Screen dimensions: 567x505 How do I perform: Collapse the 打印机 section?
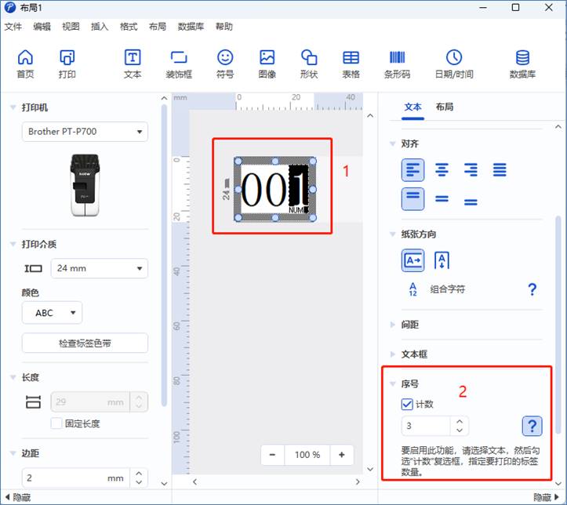pos(13,107)
